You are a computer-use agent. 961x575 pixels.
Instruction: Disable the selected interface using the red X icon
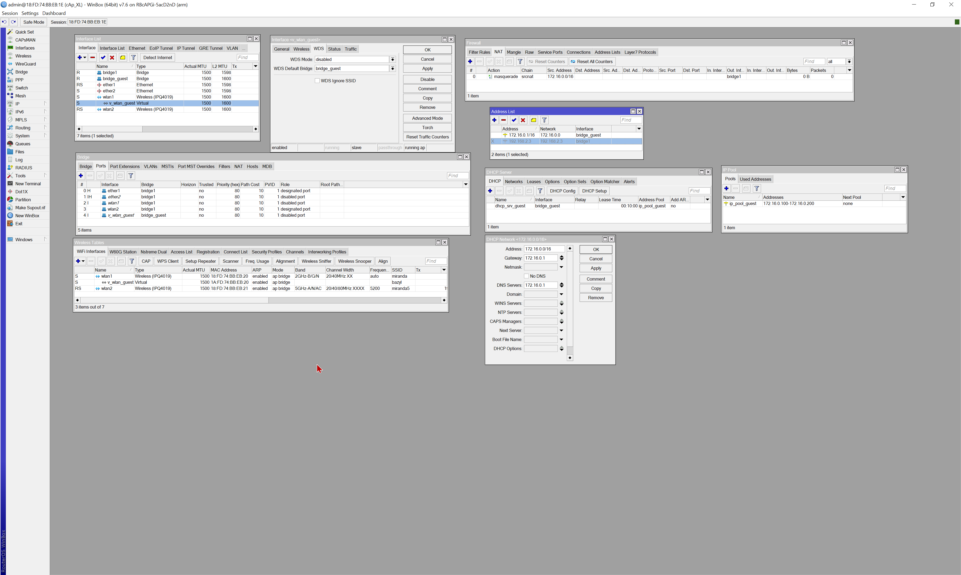[x=112, y=57]
